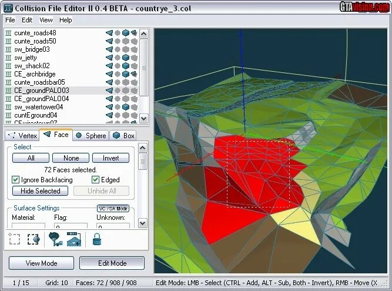Click model list scrollbar down arrow
The width and height of the screenshot is (392, 291).
[x=144, y=118]
